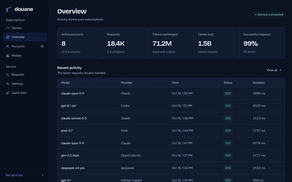Click the Requests activity pulse icon

[x=7, y=75]
